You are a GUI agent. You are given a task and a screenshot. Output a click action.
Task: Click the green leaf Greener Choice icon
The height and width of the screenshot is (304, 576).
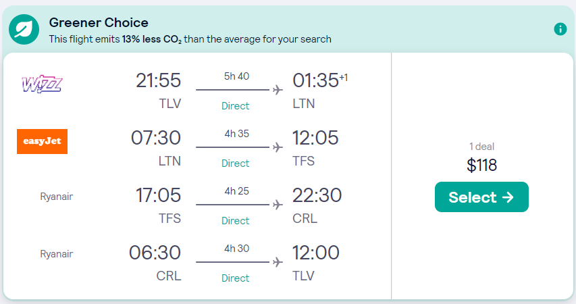pos(24,30)
